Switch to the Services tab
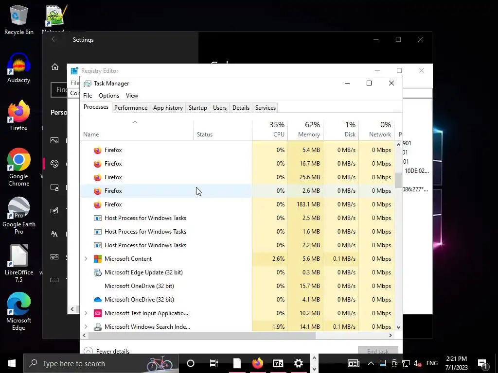Viewport: 498px width, 373px height. [266, 108]
